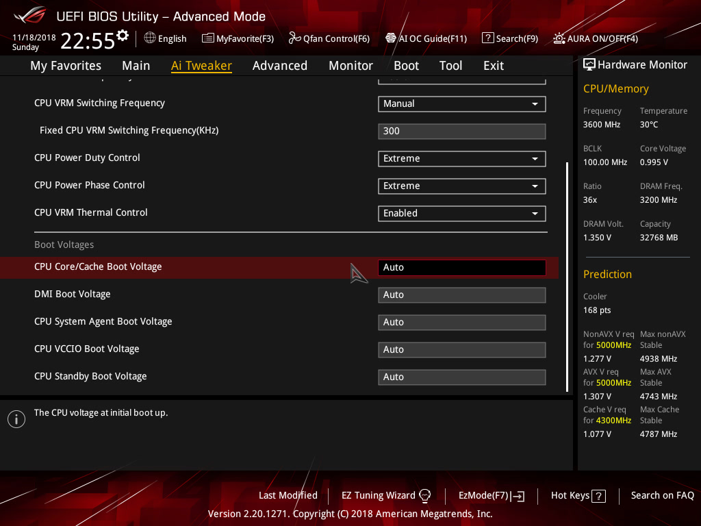This screenshot has width=701, height=526.
Task: Click CPU Core/Cache Boot Voltage field
Action: click(462, 268)
